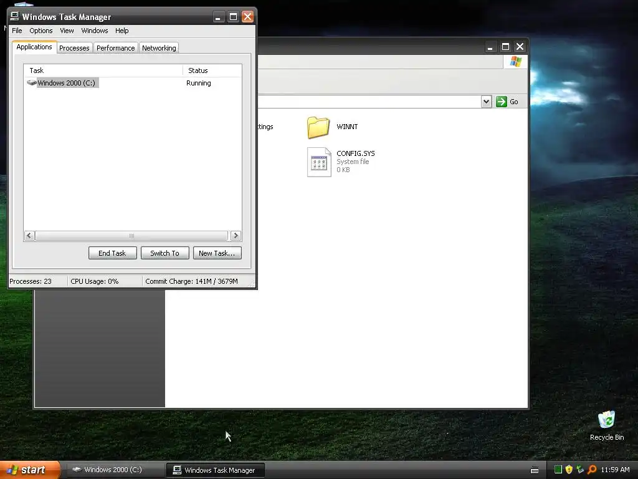
Task: Click the orange magnifier tray icon
Action: (592, 470)
